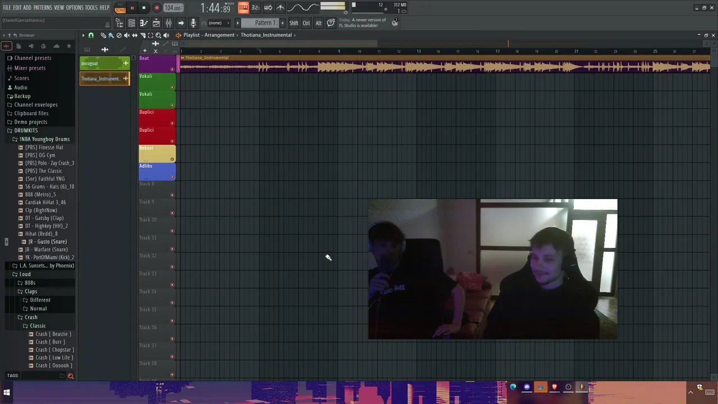This screenshot has width=718, height=404.
Task: Open Microsoft Edge from the taskbar
Action: pos(513,387)
